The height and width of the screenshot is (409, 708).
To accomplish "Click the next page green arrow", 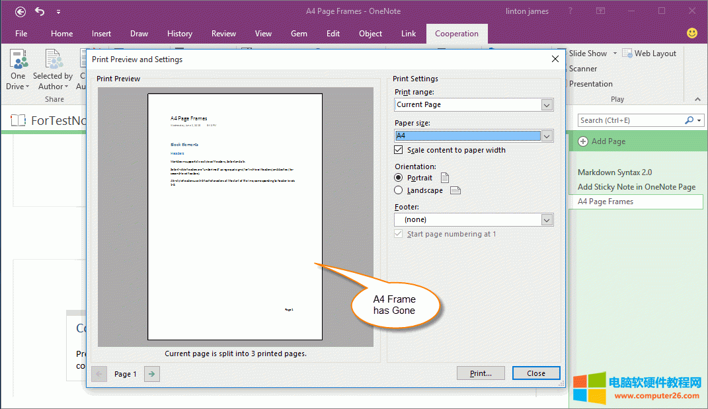I will (x=152, y=374).
